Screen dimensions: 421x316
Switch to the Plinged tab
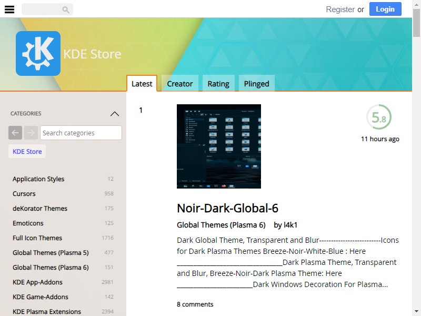click(x=256, y=84)
